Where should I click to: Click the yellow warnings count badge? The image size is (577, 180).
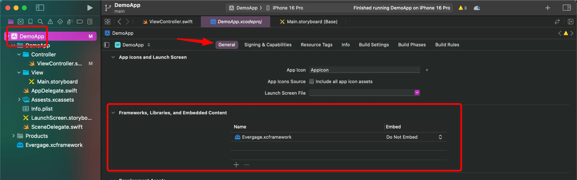[462, 8]
